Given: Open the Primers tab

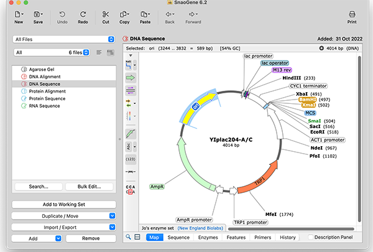Looking at the screenshot, I should [261, 237].
